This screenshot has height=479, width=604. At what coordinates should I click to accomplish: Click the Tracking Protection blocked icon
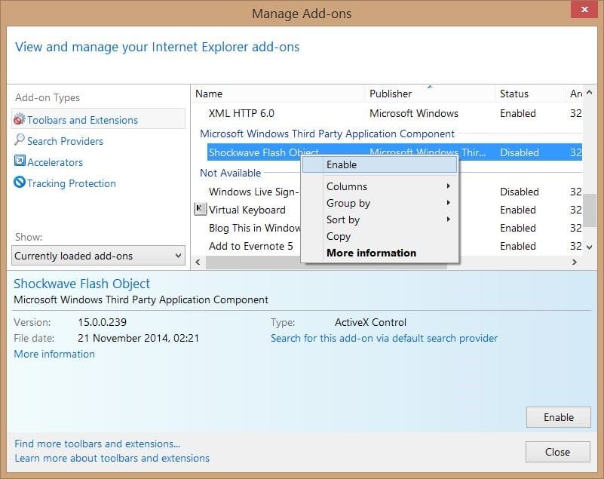20,182
